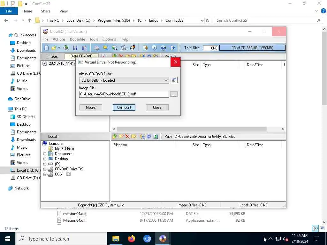This screenshot has width=327, height=245.
Task: Click the New image icon in UltraISO toolbar
Action: (46, 48)
